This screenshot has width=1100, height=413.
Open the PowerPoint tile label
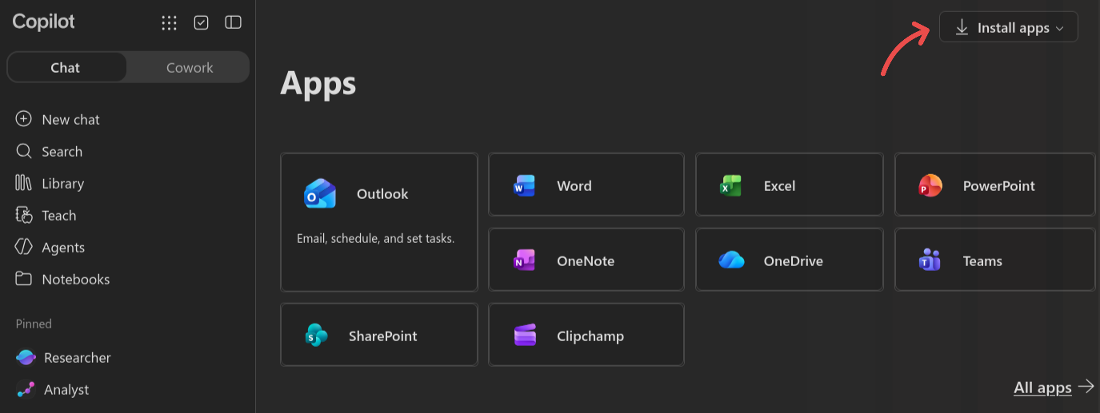point(998,185)
